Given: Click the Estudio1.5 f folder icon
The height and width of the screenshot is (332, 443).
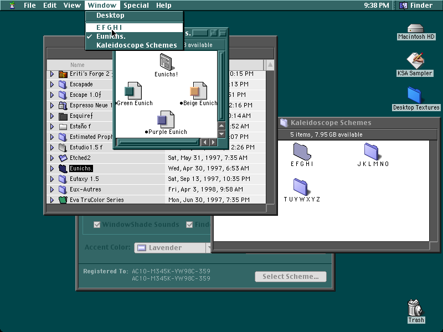Looking at the screenshot, I should (63, 147).
